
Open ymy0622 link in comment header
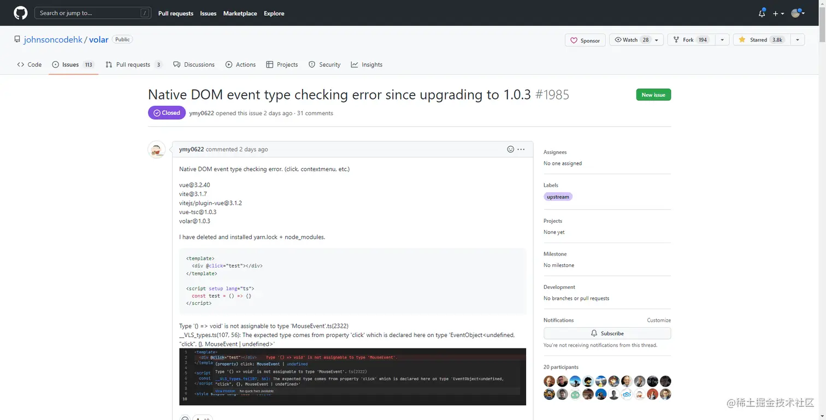point(191,149)
